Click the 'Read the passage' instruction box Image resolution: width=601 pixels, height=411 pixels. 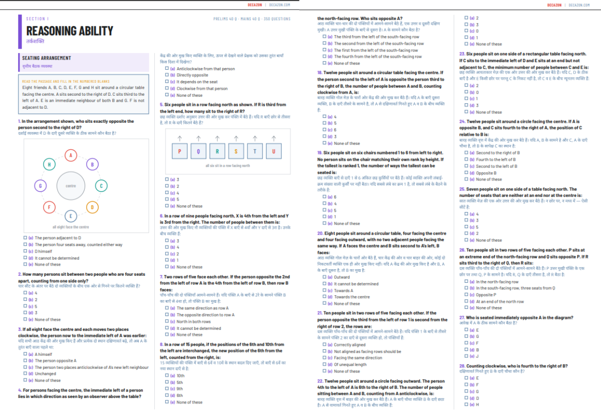(85, 95)
